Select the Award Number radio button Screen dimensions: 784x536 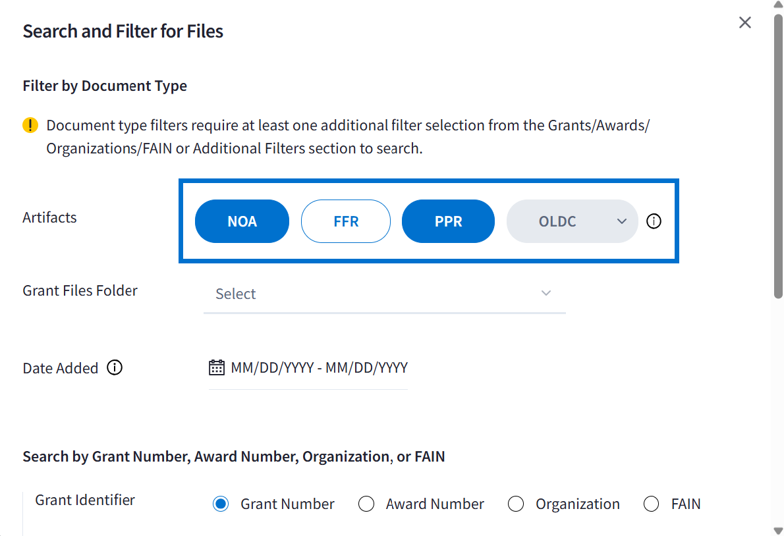click(366, 504)
